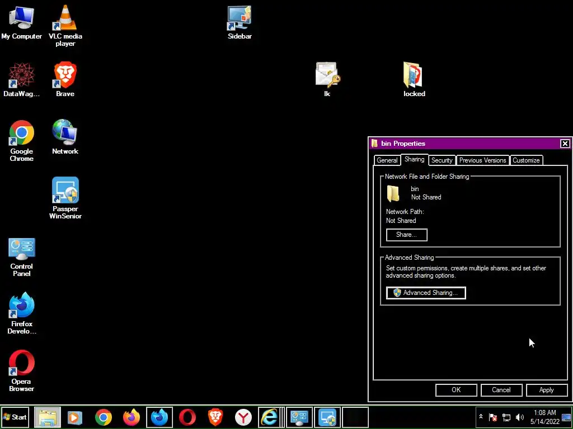This screenshot has height=429, width=573.
Task: Open the Previous Versions tab
Action: click(483, 160)
